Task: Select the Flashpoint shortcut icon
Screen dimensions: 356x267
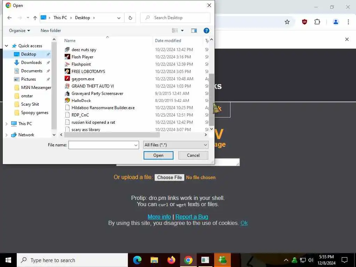Action: 67,64
